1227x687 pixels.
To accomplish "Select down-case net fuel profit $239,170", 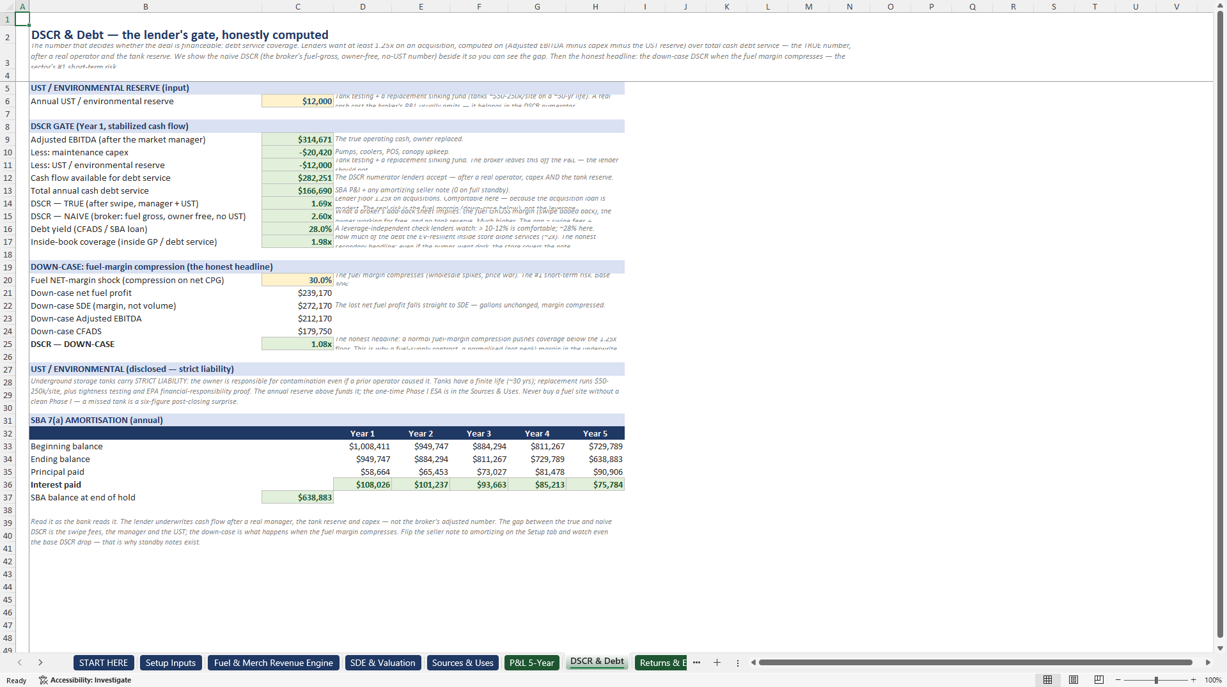I will tap(297, 293).
